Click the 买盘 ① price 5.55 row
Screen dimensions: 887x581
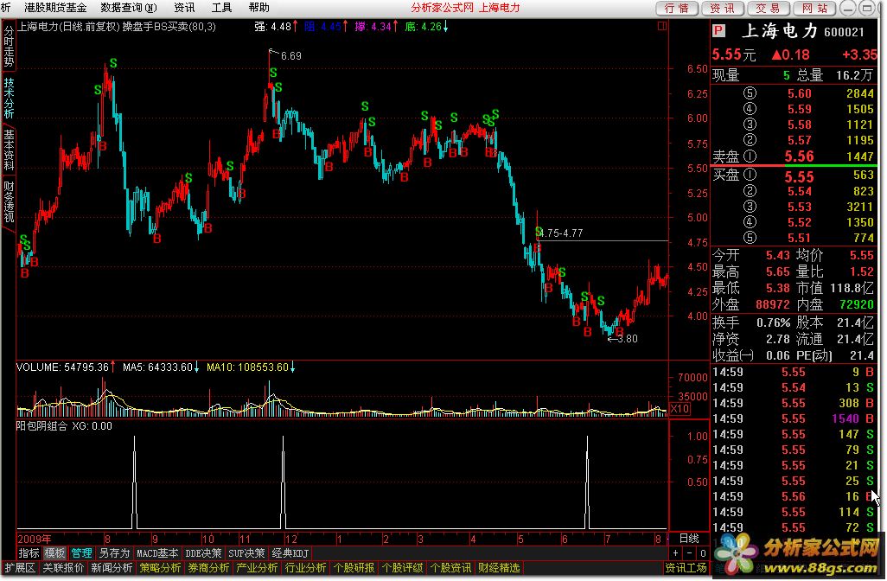pyautogui.click(x=794, y=176)
